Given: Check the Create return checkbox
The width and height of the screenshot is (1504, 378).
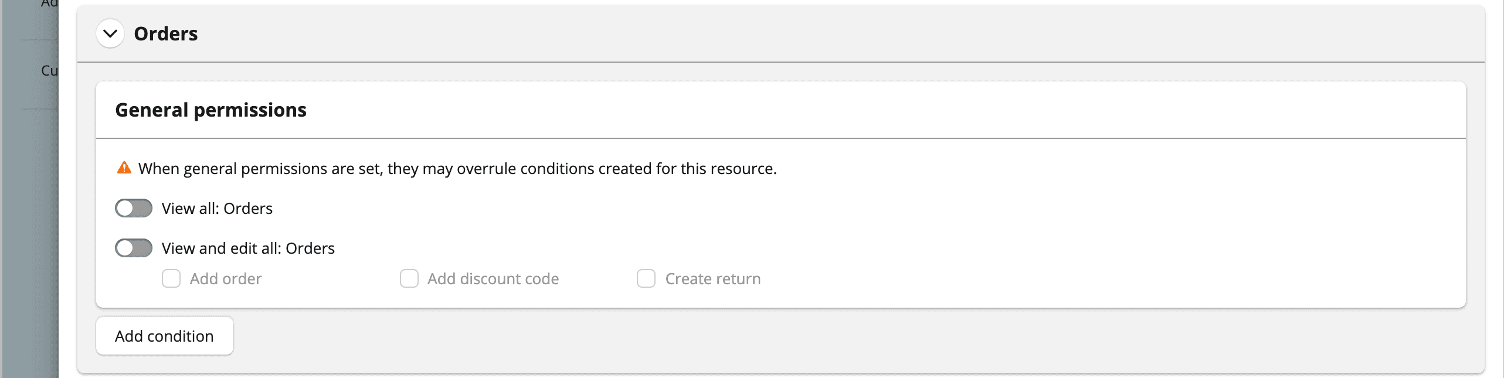Looking at the screenshot, I should click(x=646, y=279).
